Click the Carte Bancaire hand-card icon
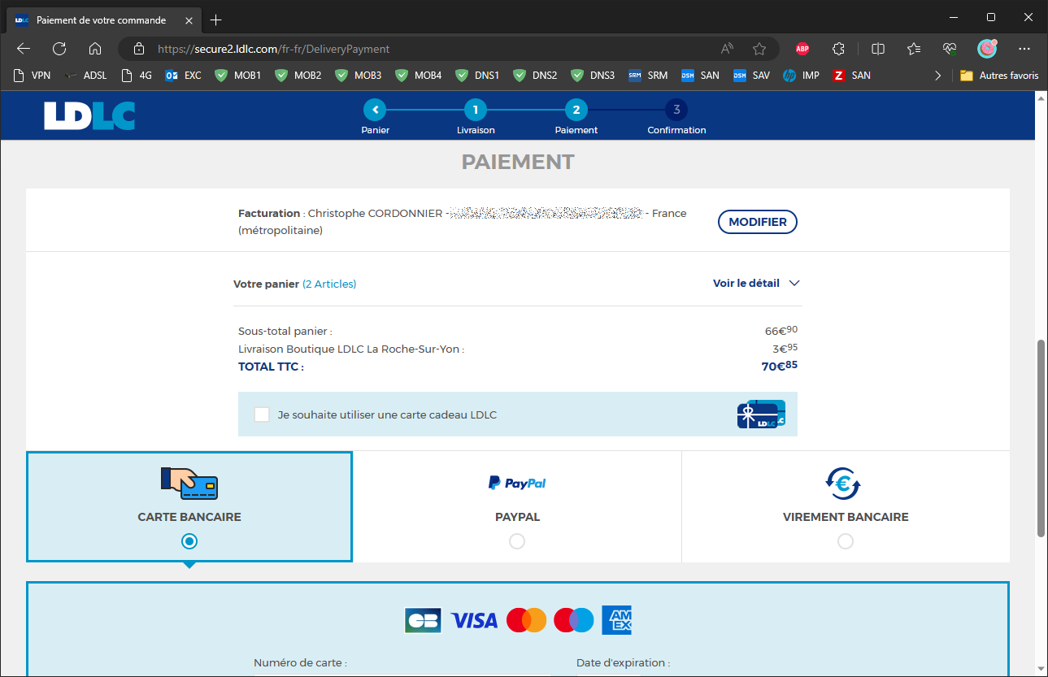This screenshot has height=677, width=1048. [x=189, y=483]
